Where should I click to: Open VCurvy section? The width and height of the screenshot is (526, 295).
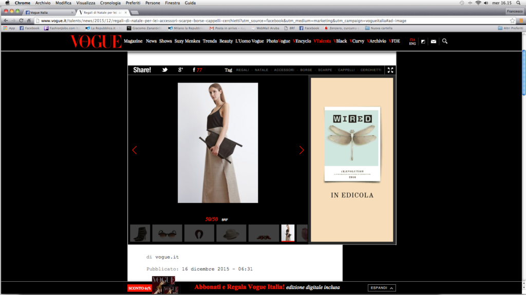click(356, 41)
